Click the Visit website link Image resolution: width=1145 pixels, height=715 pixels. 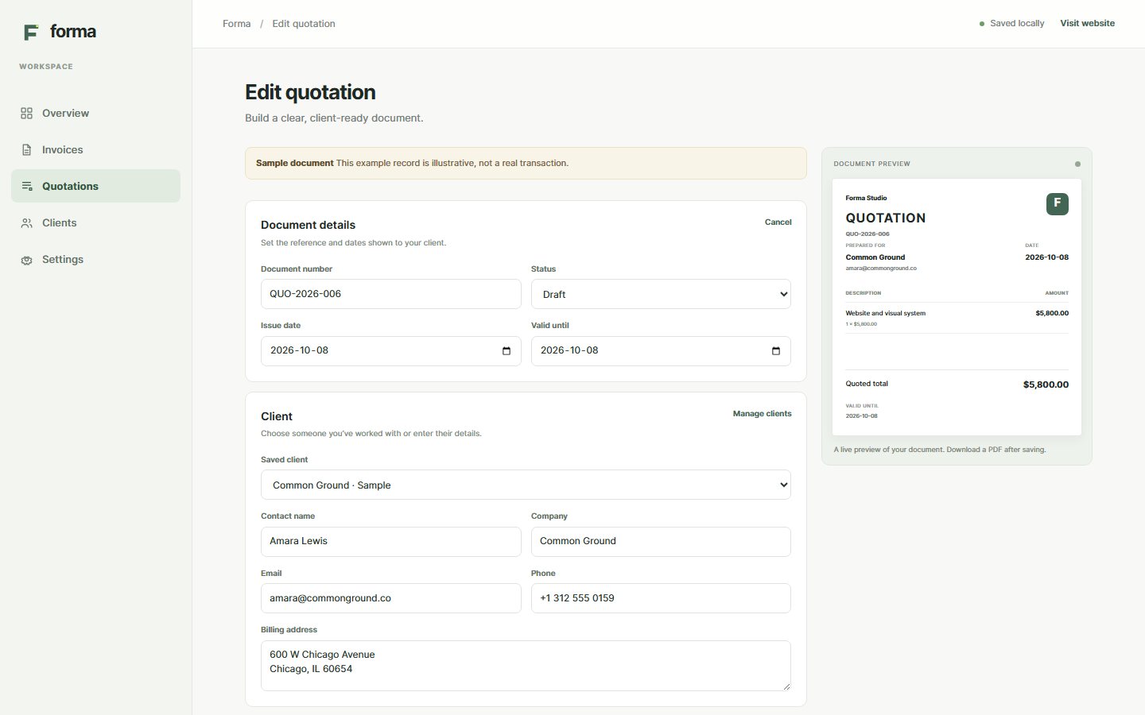(1087, 24)
